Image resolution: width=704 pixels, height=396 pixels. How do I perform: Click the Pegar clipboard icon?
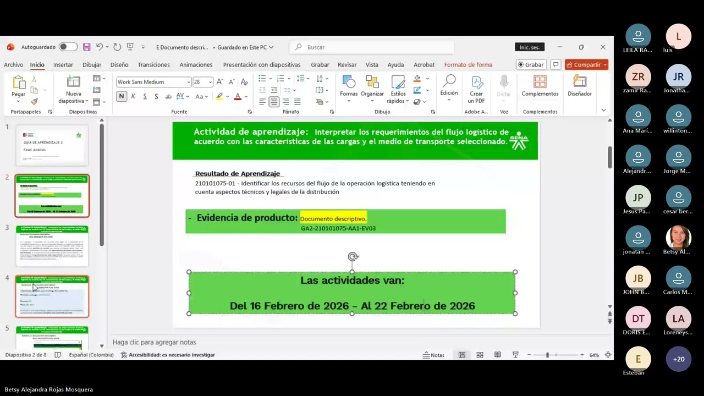click(x=19, y=82)
